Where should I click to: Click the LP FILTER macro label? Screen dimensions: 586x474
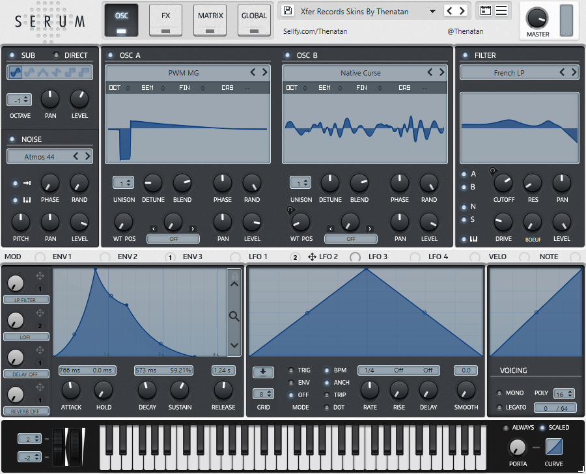coord(26,300)
